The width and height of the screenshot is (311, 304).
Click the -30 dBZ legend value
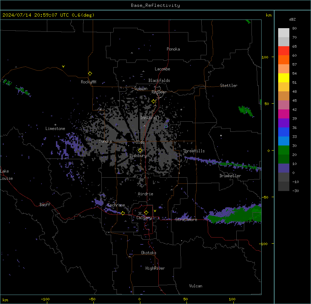point(295,191)
